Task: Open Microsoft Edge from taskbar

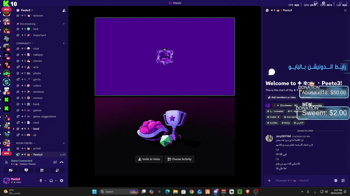Action: 167,192
